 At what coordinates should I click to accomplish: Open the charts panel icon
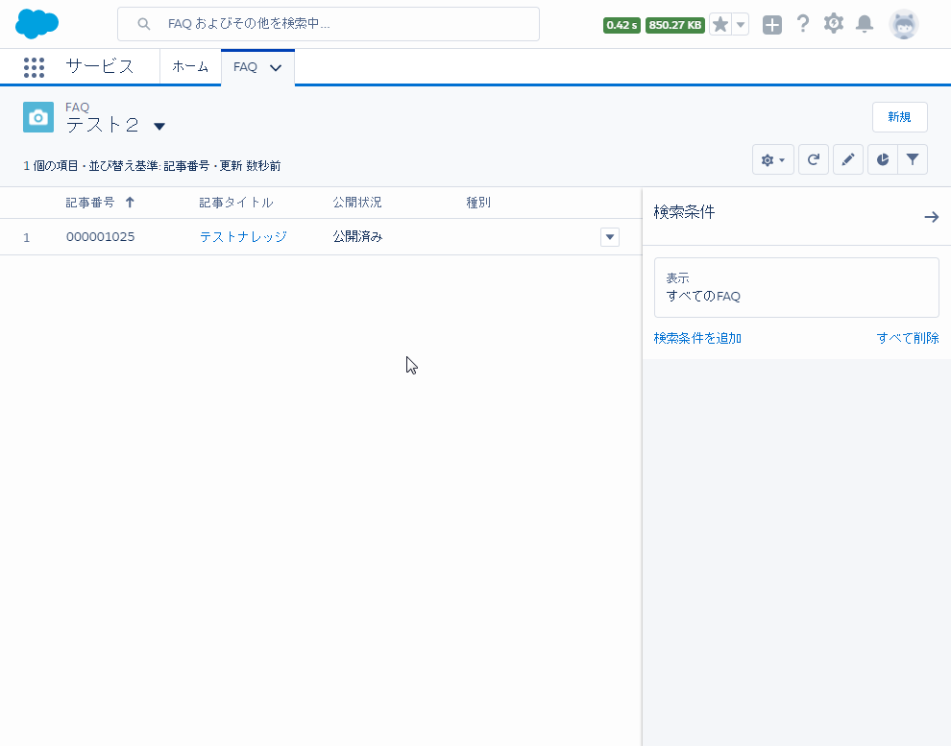(883, 160)
